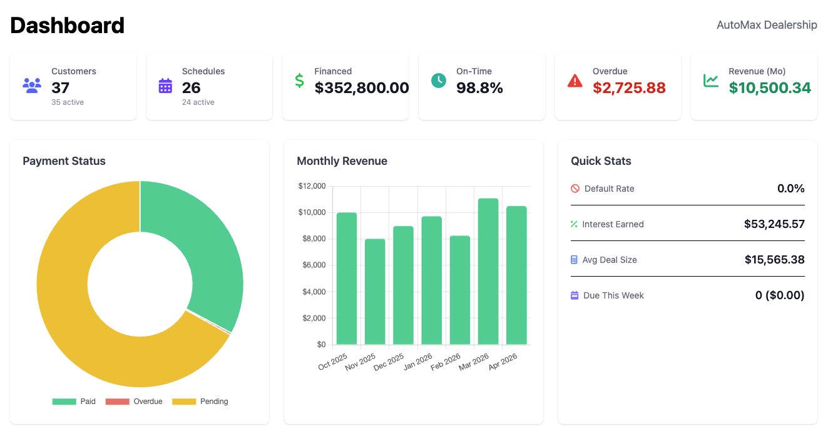Click the Customers stat card
833x434 pixels.
point(73,86)
